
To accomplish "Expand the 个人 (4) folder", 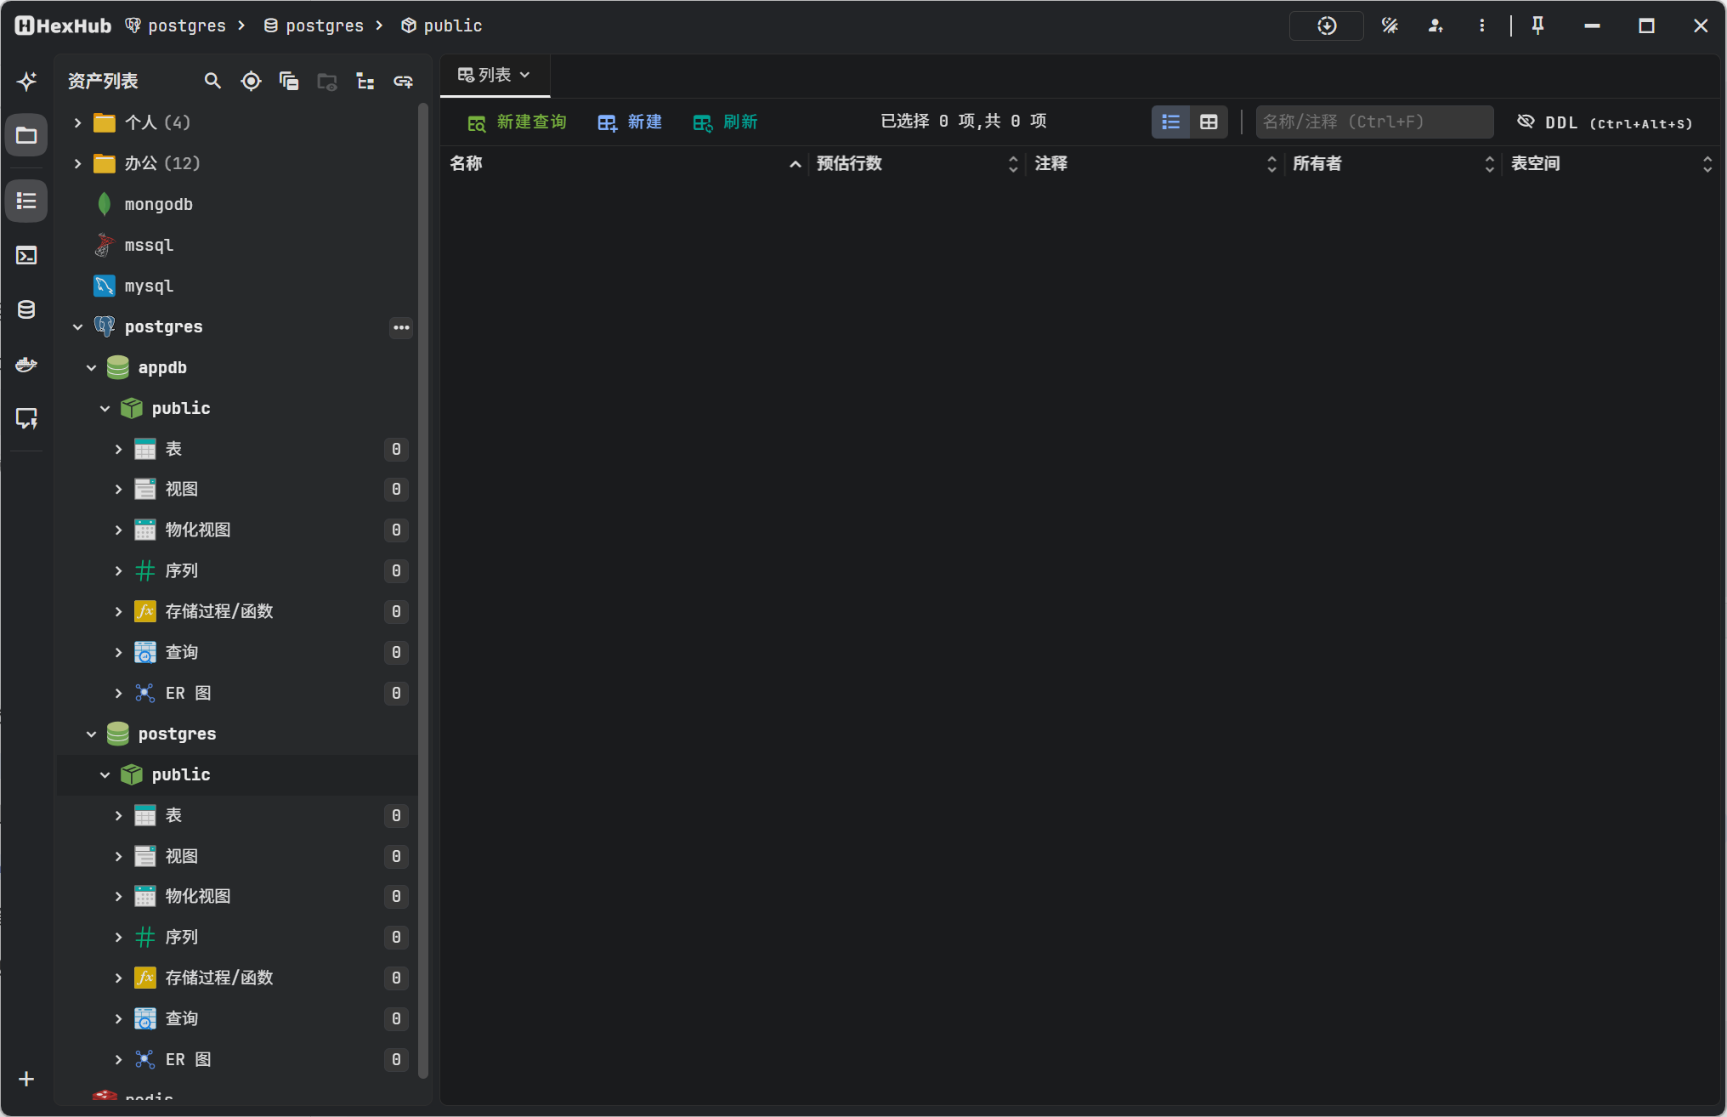I will [x=77, y=122].
